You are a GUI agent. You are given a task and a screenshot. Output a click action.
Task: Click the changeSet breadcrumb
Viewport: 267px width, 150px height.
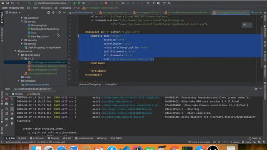point(111,84)
